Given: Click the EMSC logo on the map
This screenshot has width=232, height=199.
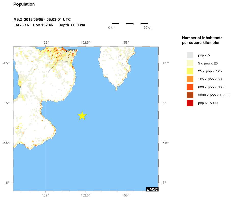Looking at the screenshot, I should point(152,189).
